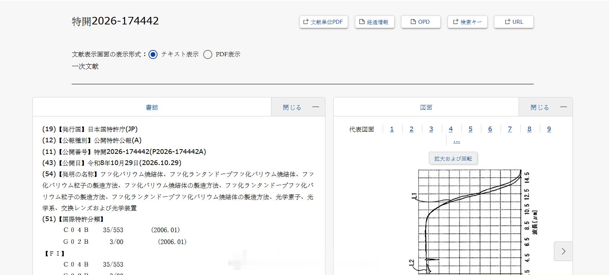Show more drawings via the … link
This screenshot has height=275, width=609.
click(x=457, y=141)
